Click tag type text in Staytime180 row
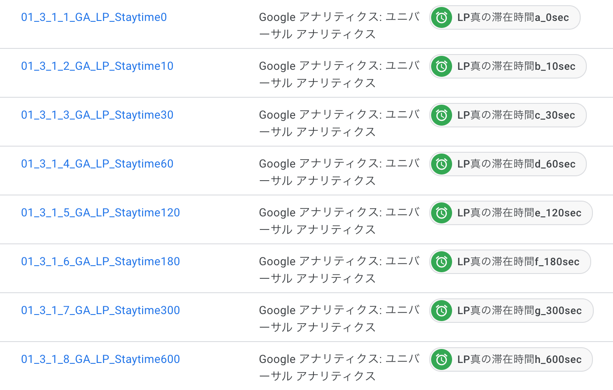613x390 pixels. point(339,270)
